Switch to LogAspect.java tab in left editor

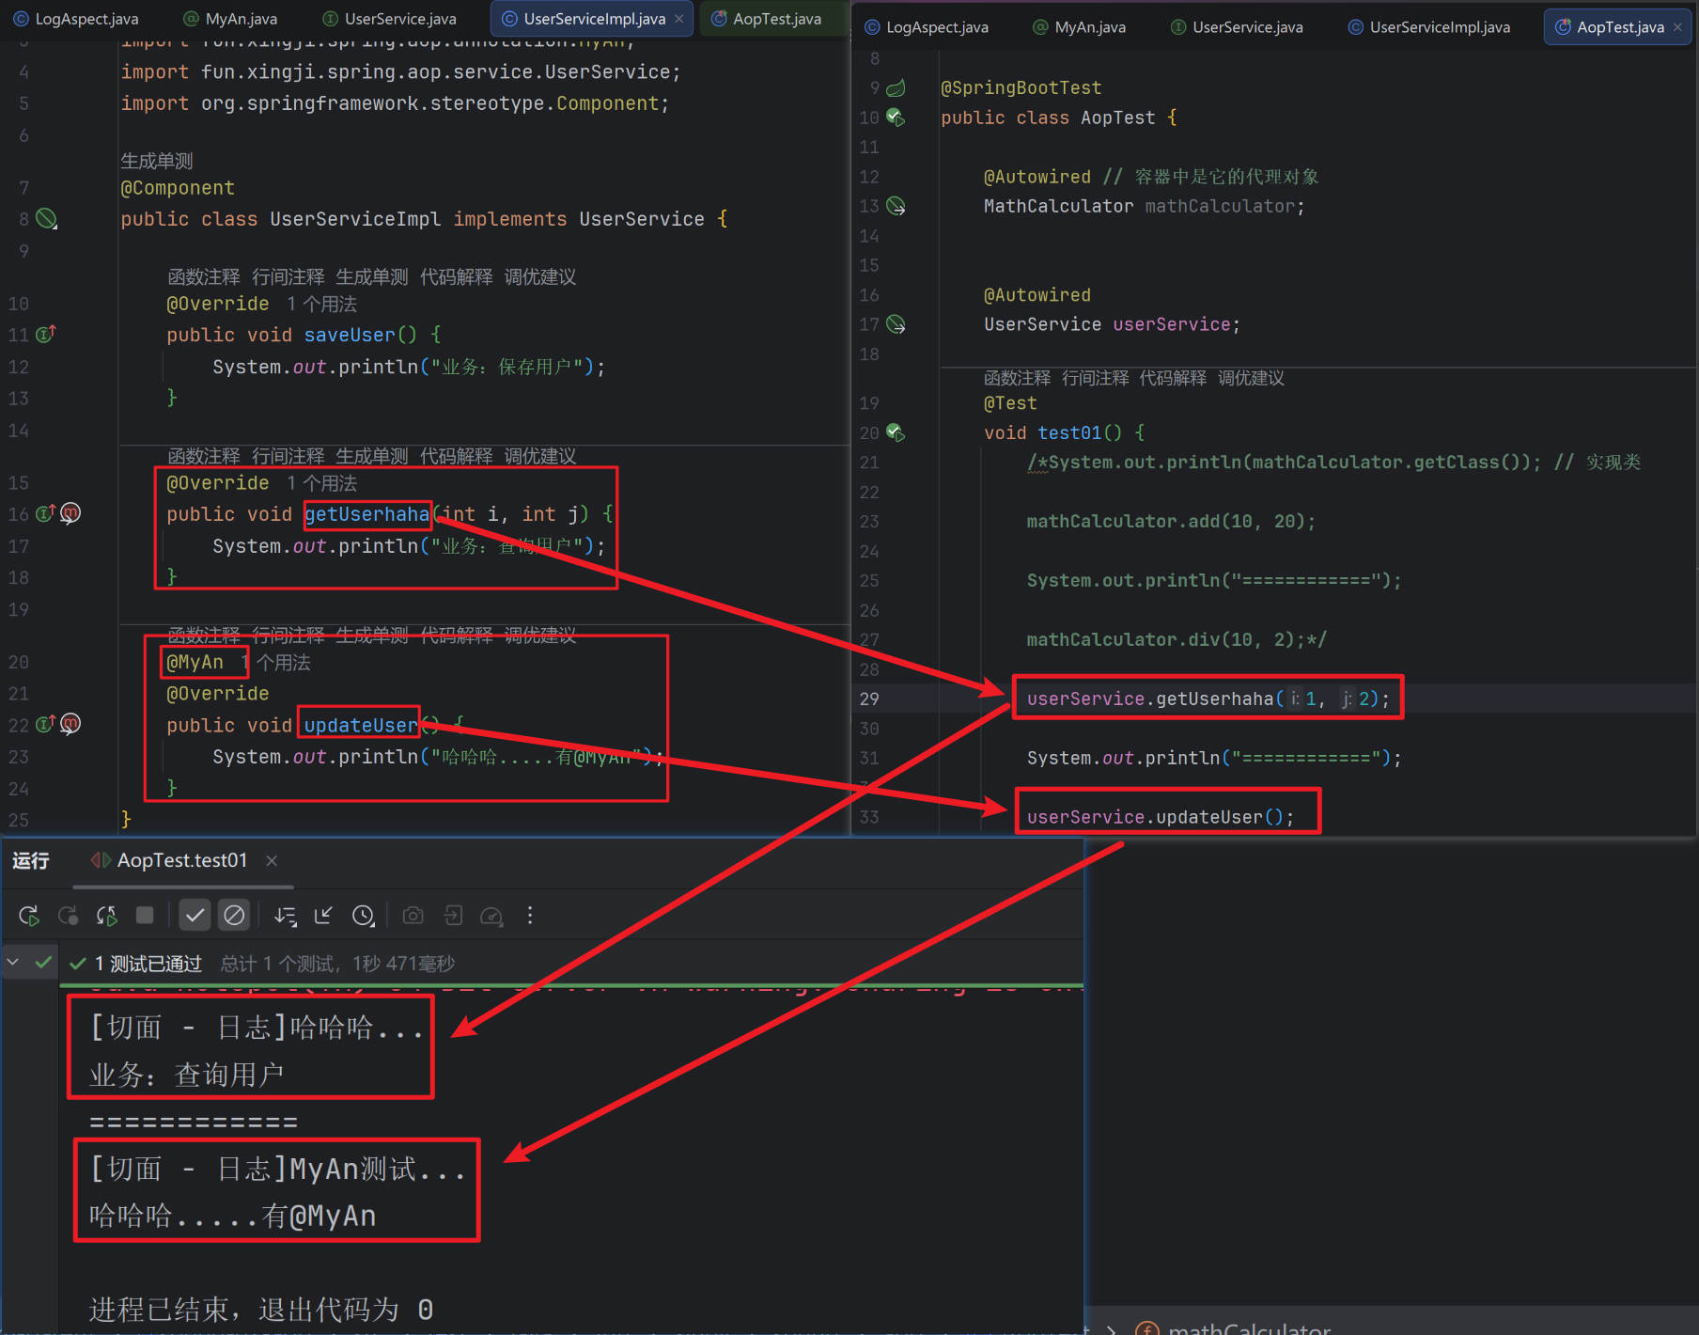pos(76,19)
